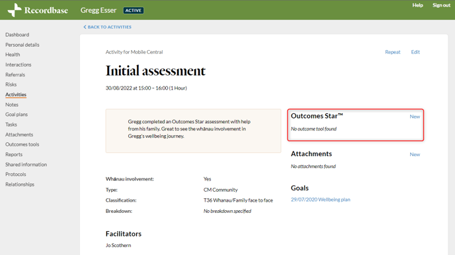Add a New attachment
The width and height of the screenshot is (455, 255).
coord(415,154)
